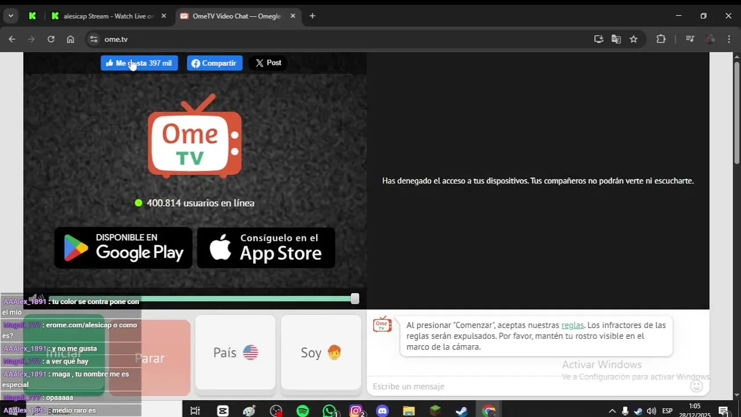741x417 pixels.
Task: Click the install app icon in address bar
Action: point(599,39)
